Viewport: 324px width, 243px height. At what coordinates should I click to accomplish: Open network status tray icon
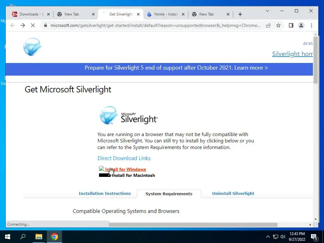(x=276, y=237)
